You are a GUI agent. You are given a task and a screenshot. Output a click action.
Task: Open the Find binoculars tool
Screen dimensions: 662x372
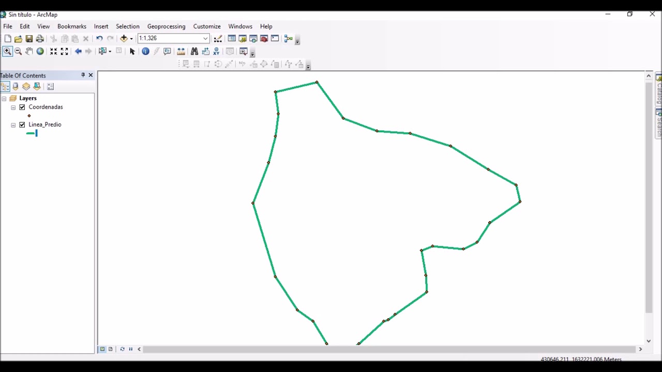coord(194,51)
